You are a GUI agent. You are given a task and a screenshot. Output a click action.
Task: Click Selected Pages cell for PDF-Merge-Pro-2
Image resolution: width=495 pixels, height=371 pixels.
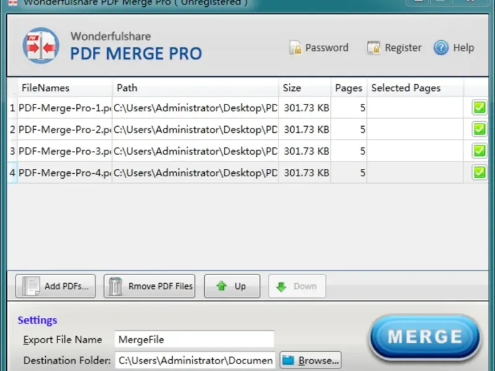(x=415, y=129)
